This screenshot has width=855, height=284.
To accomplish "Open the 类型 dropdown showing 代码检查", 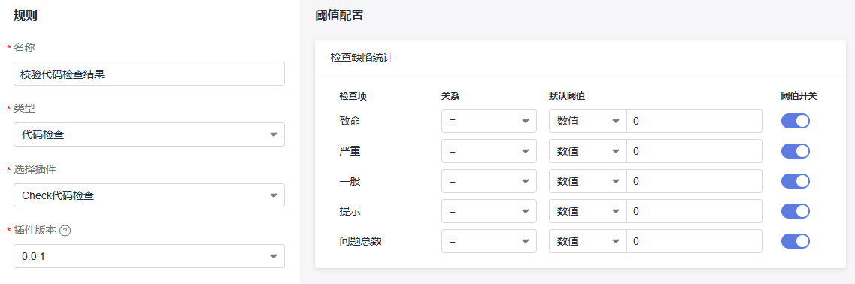I will pos(149,134).
